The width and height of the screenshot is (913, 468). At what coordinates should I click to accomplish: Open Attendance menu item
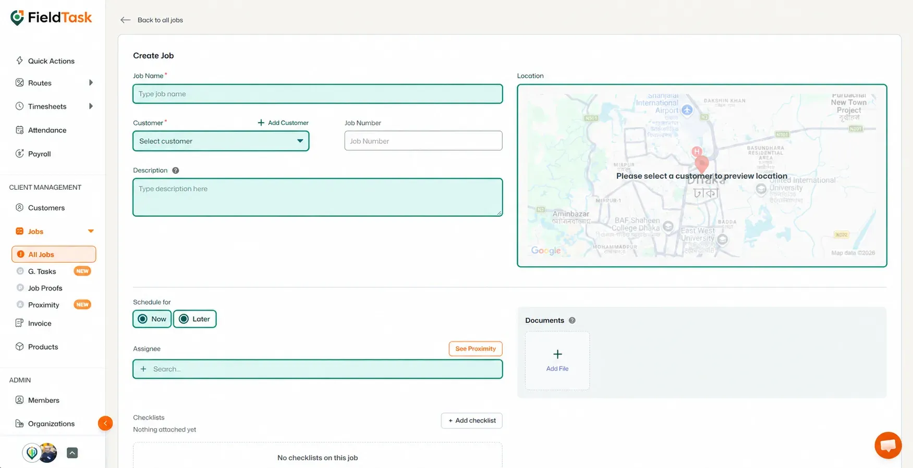click(x=47, y=130)
